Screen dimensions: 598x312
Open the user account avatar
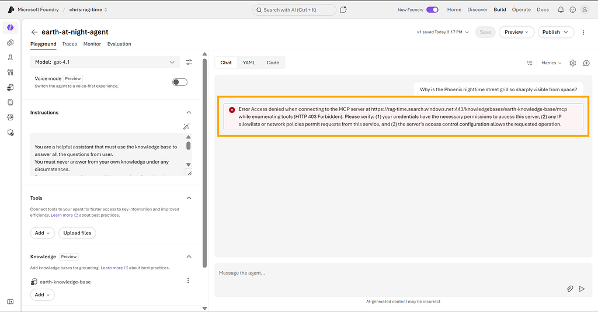[x=584, y=10]
